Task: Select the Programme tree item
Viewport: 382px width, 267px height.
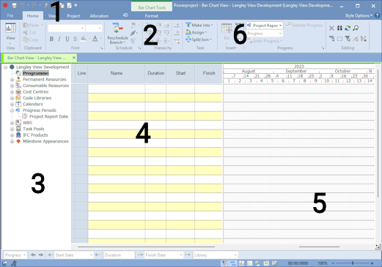Action: click(36, 73)
